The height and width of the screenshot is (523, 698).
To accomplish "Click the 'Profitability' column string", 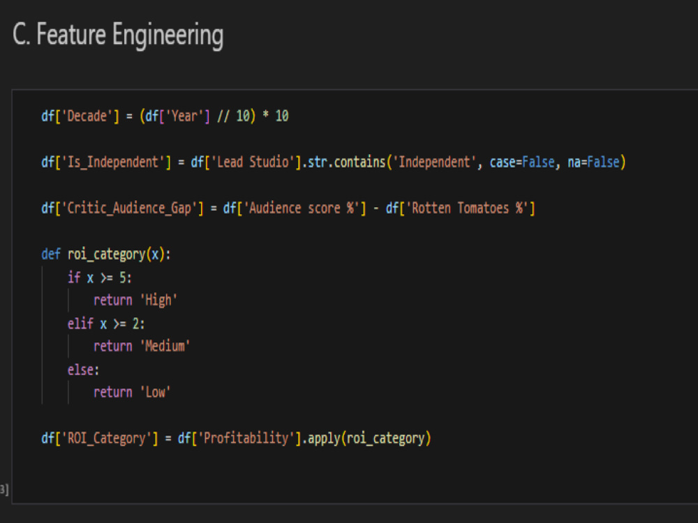I will coord(246,439).
